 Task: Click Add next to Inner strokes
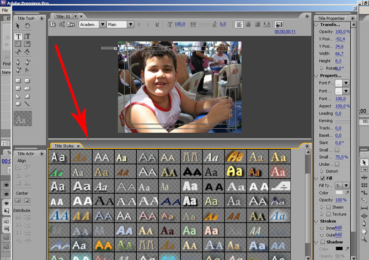(x=338, y=227)
